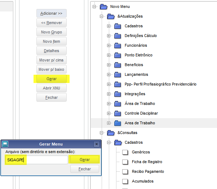This screenshot has width=217, height=189.
Task: Click the &Atualizações open folder icon
Action: 111,16
